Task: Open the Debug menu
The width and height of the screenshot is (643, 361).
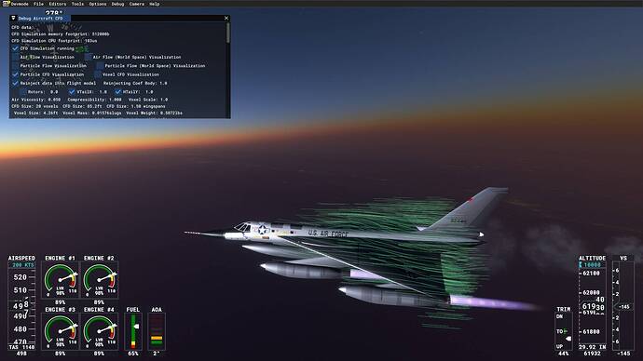Action: [117, 4]
